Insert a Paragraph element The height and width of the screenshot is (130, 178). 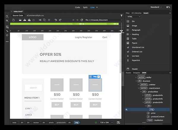136,30
